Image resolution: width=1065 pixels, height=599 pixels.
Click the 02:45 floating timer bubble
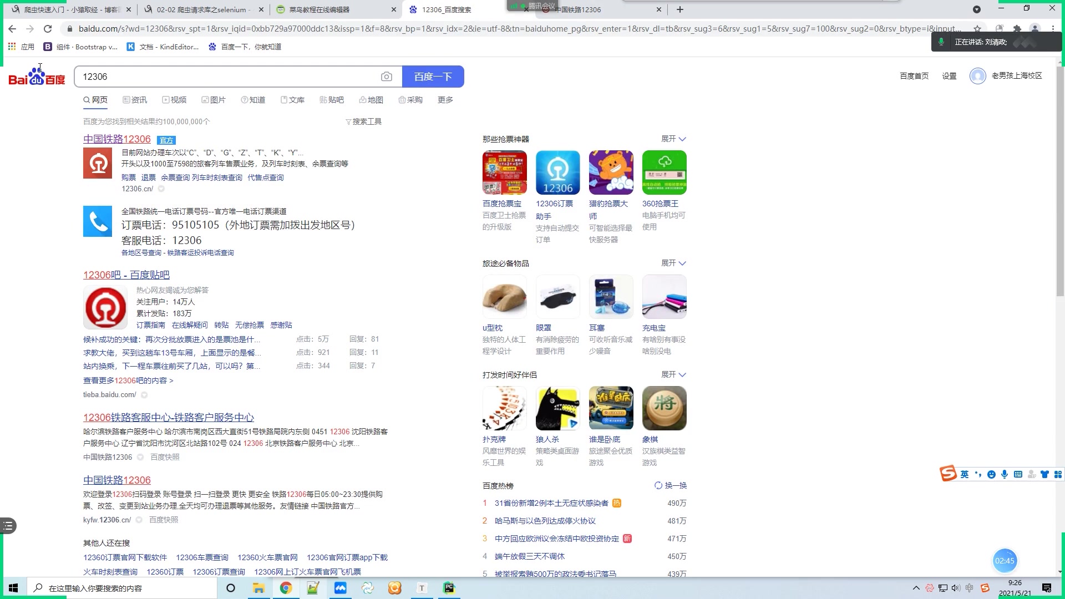tap(1005, 561)
